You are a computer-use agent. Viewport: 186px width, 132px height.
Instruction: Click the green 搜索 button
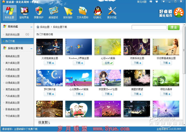(174, 28)
